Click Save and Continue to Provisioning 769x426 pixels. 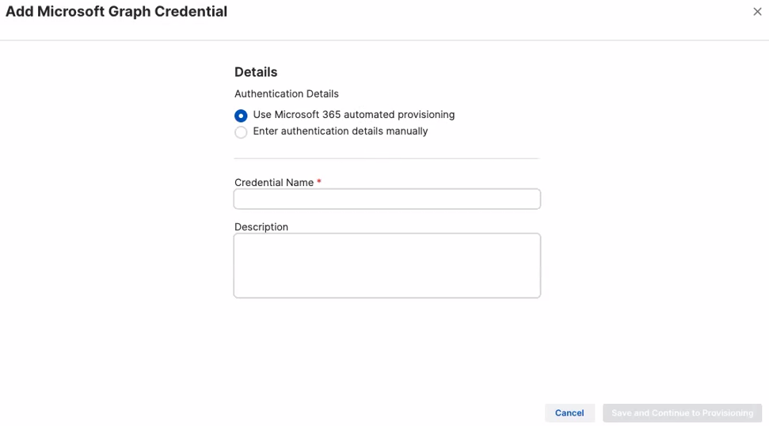[x=681, y=413]
